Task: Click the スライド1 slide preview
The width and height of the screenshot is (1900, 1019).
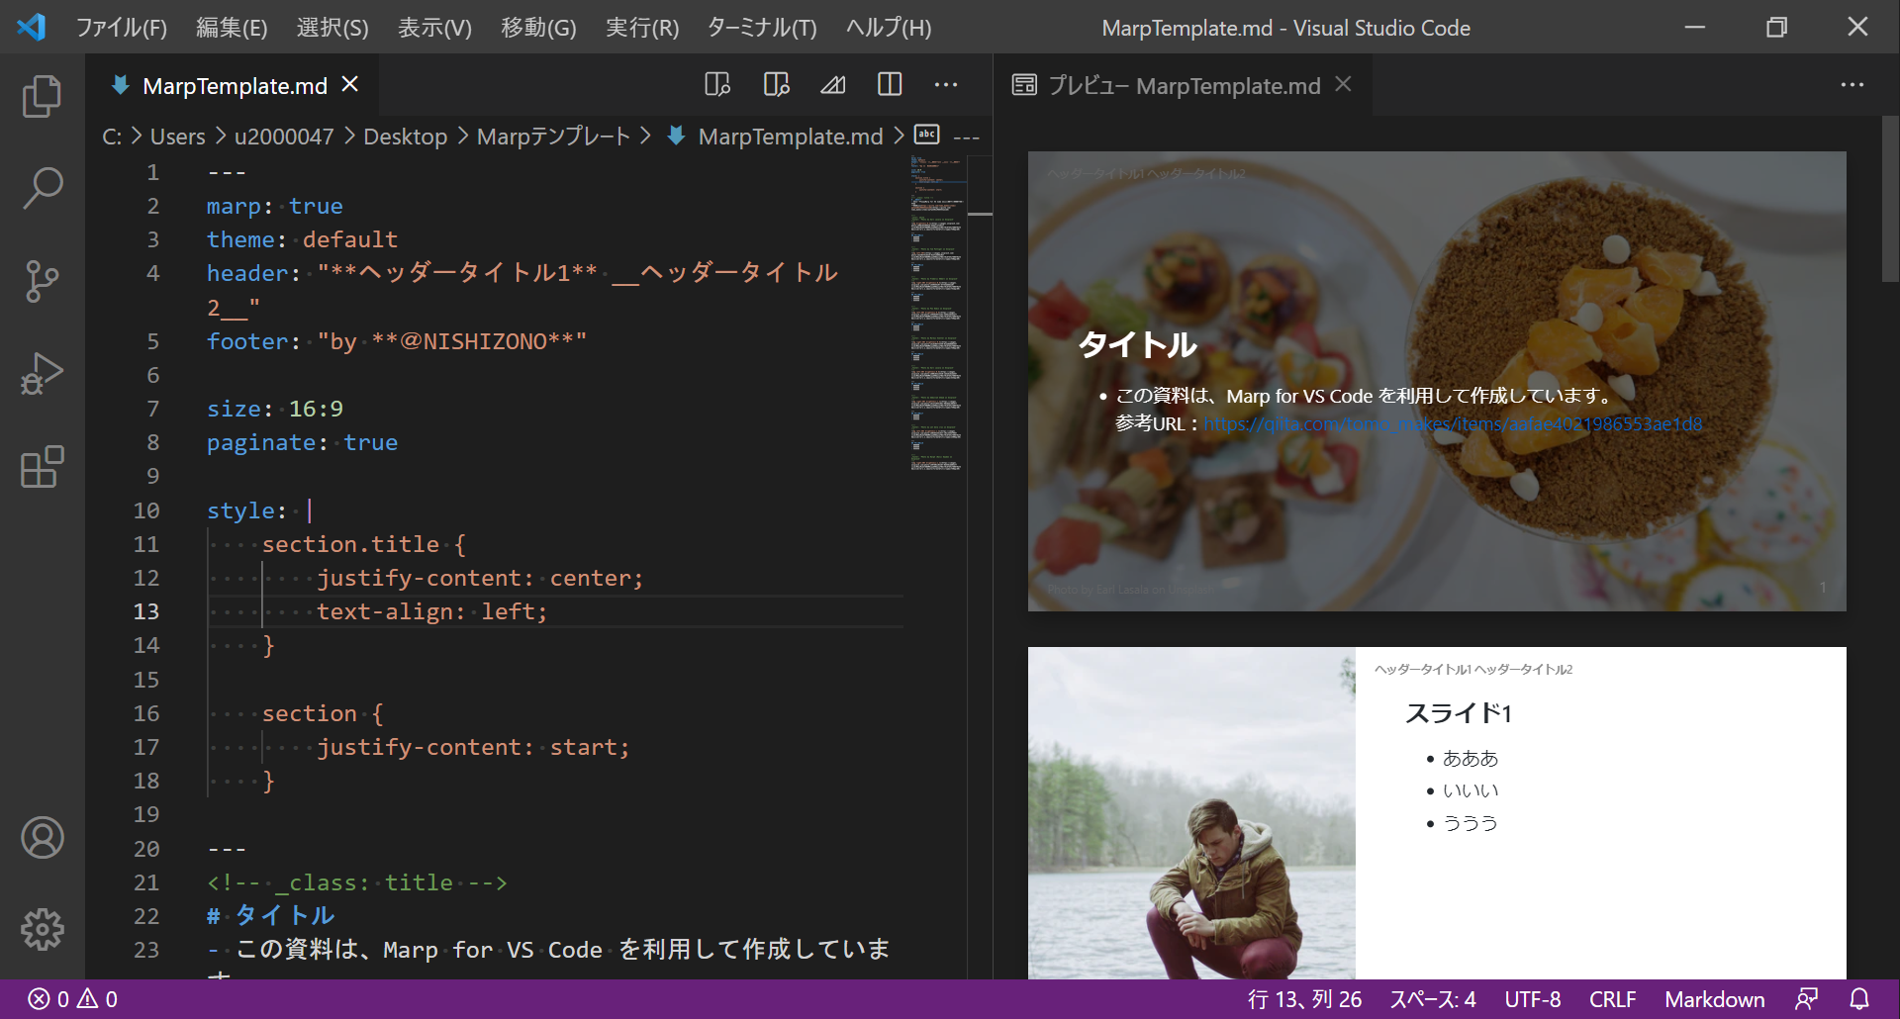Action: (x=1437, y=813)
